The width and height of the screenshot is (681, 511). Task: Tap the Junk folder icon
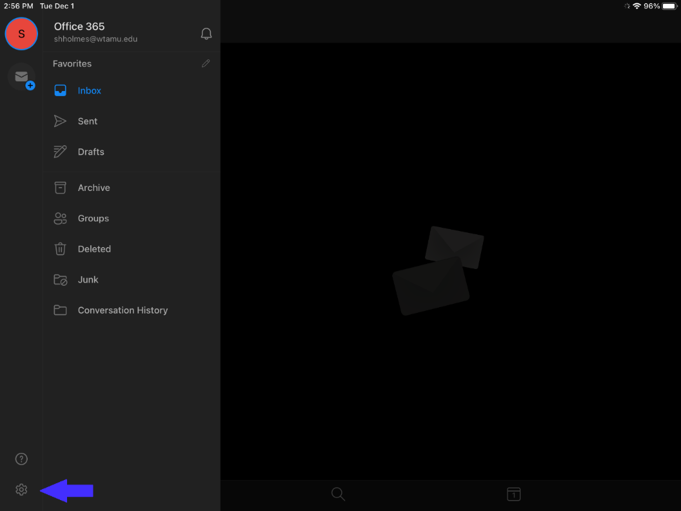[x=61, y=280]
